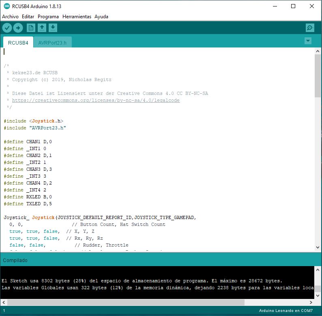The height and width of the screenshot is (316, 322).
Task: Open the Programa menu
Action: click(48, 17)
